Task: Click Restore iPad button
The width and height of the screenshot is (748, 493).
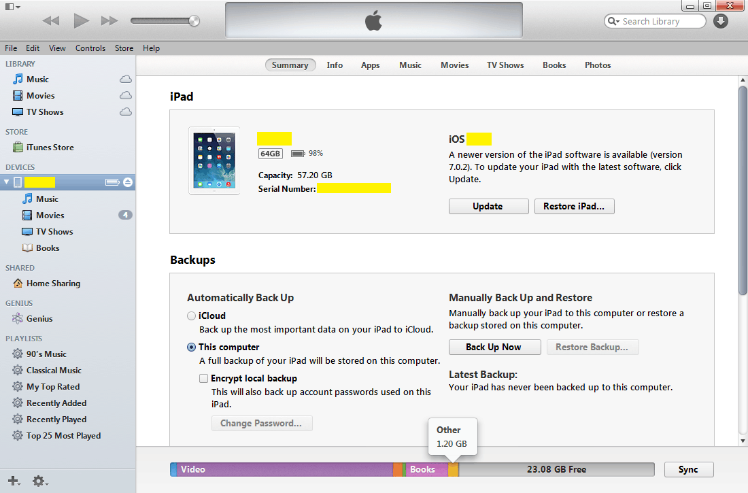Action: (x=575, y=206)
